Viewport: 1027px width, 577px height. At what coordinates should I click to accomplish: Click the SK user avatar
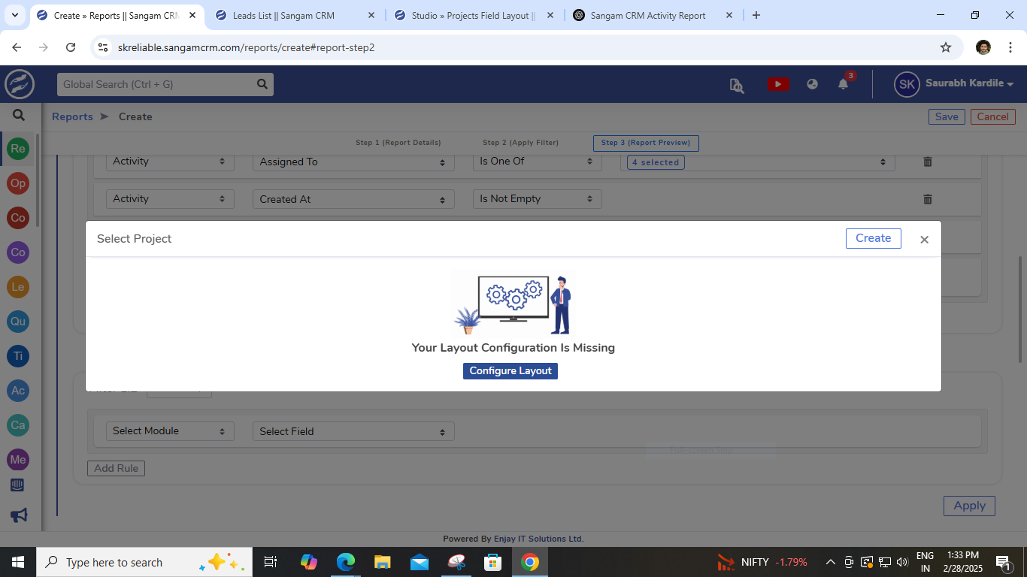(x=907, y=84)
